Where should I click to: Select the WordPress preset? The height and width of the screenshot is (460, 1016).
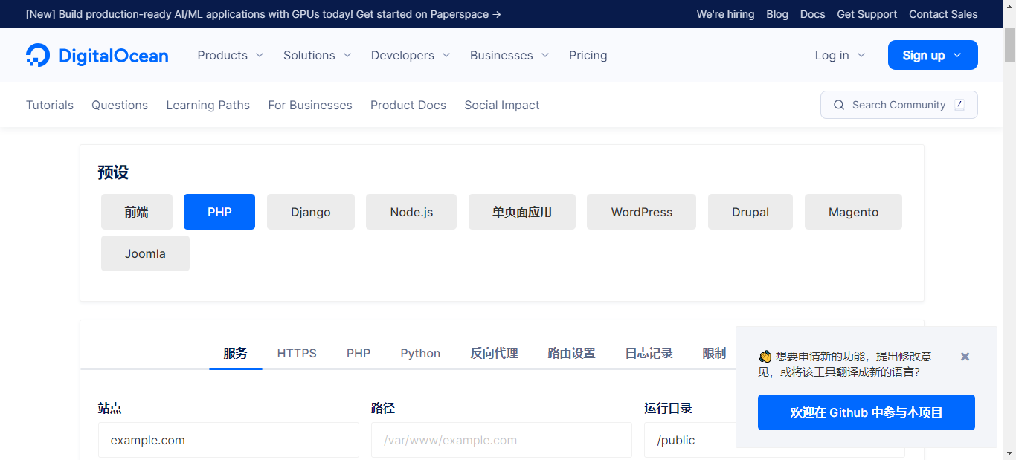[x=642, y=212]
